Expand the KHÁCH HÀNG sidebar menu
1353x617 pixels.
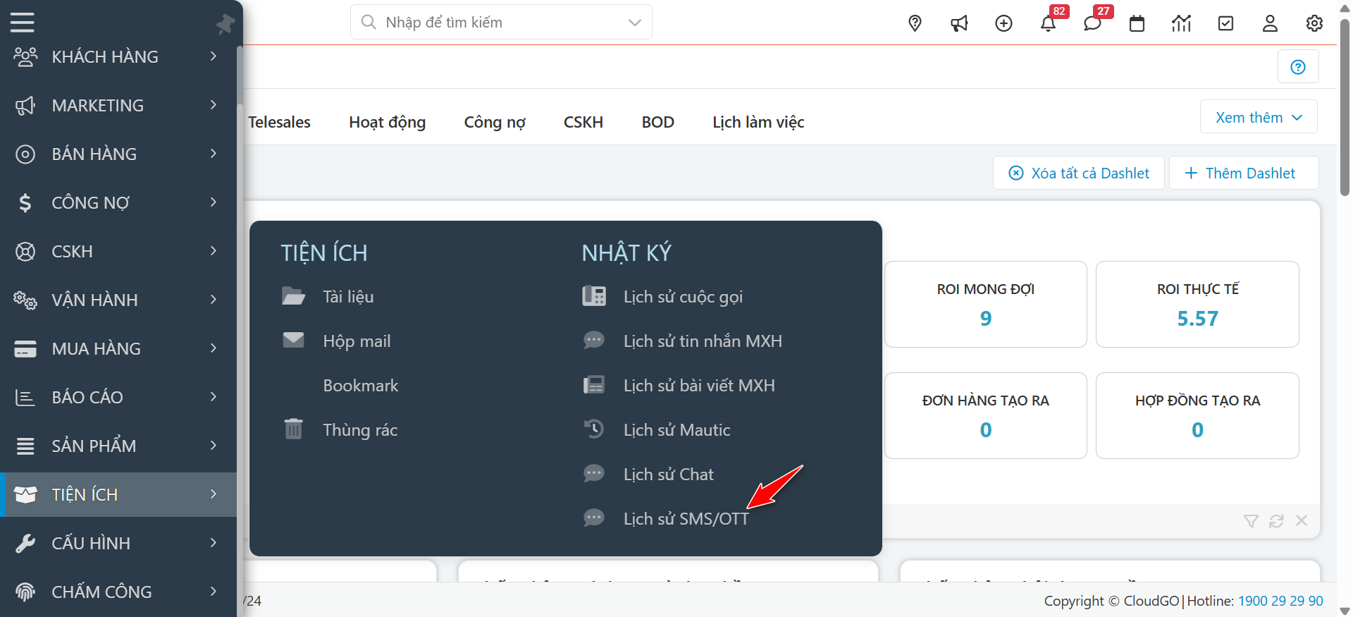118,56
